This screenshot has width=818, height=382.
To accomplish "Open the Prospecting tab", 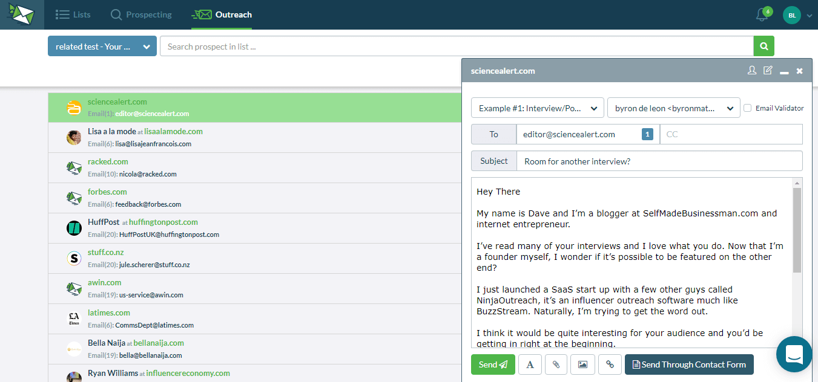I will click(x=141, y=15).
